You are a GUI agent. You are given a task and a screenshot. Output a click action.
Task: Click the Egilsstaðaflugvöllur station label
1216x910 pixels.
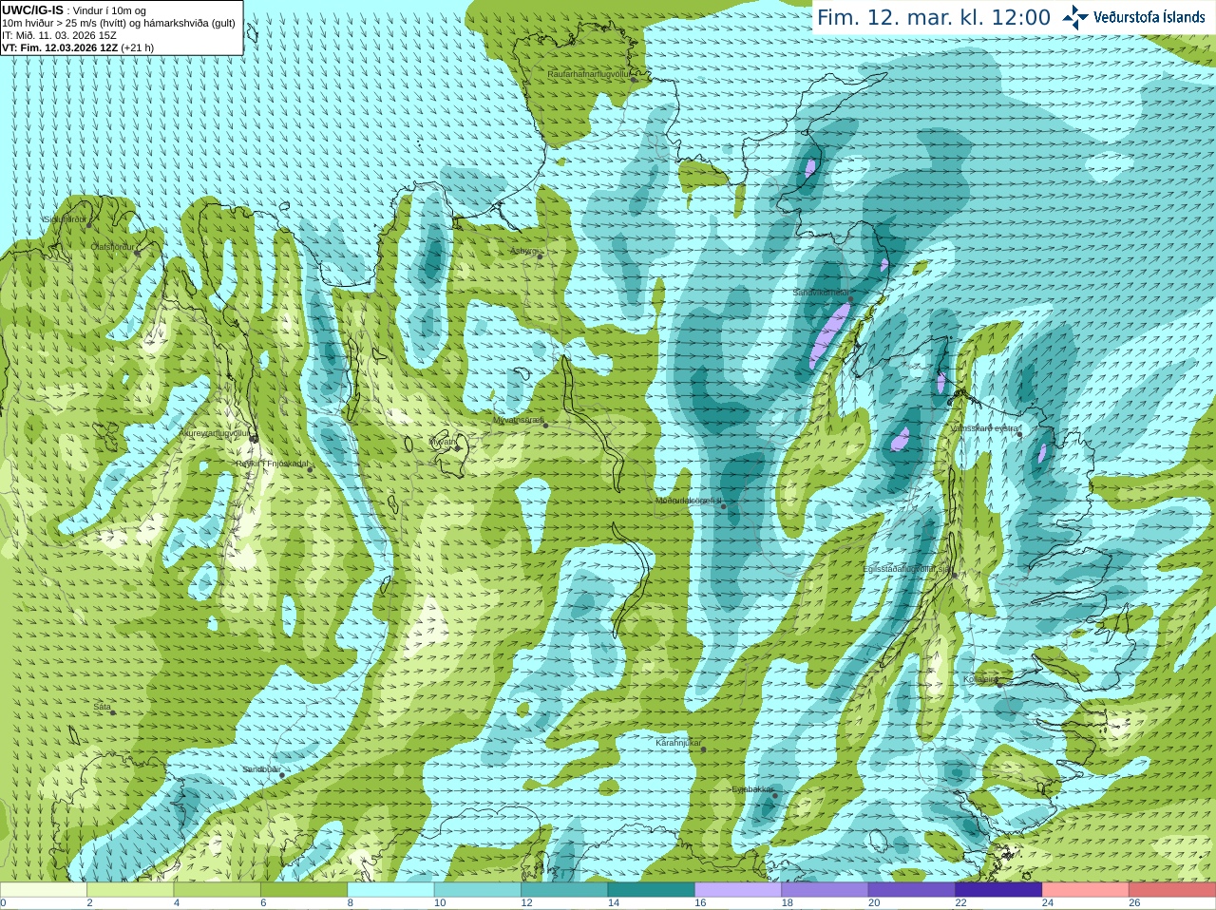908,569
